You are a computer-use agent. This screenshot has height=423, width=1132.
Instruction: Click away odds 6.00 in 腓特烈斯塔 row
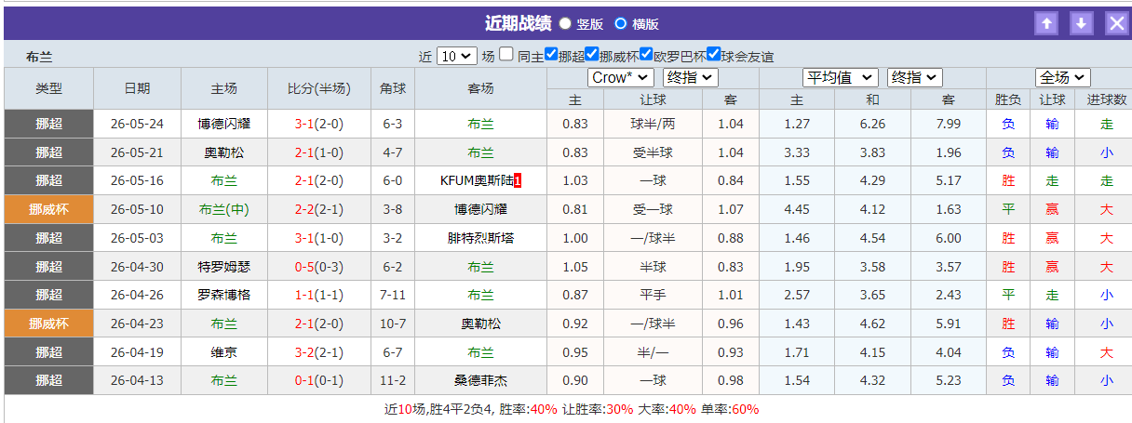(x=948, y=238)
